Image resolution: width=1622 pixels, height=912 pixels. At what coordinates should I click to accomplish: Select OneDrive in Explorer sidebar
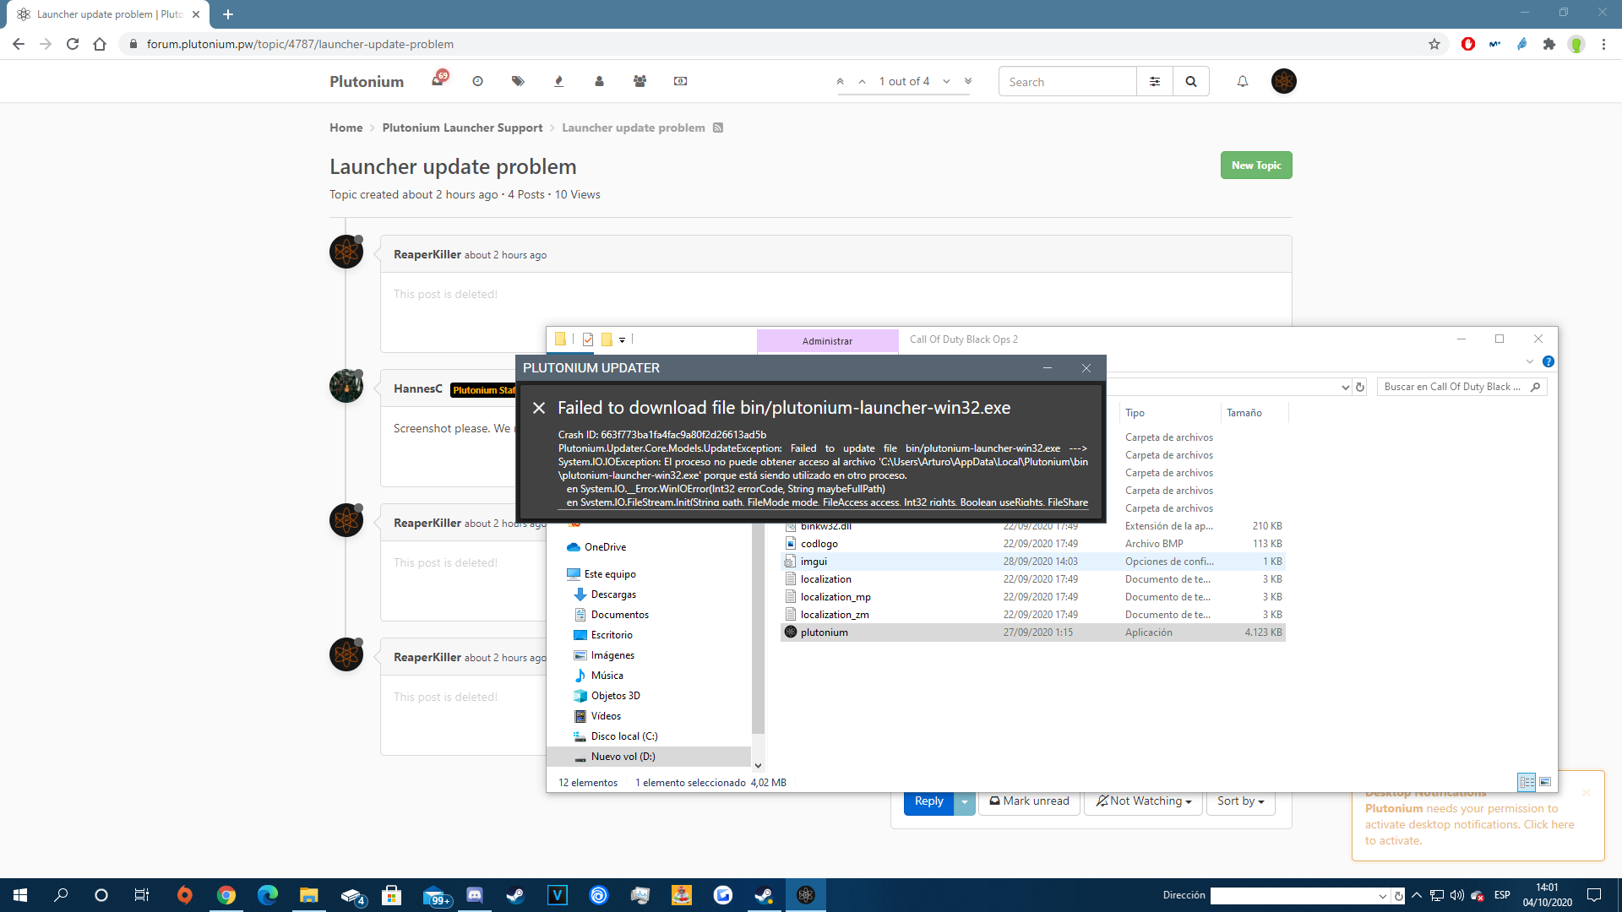click(x=605, y=547)
